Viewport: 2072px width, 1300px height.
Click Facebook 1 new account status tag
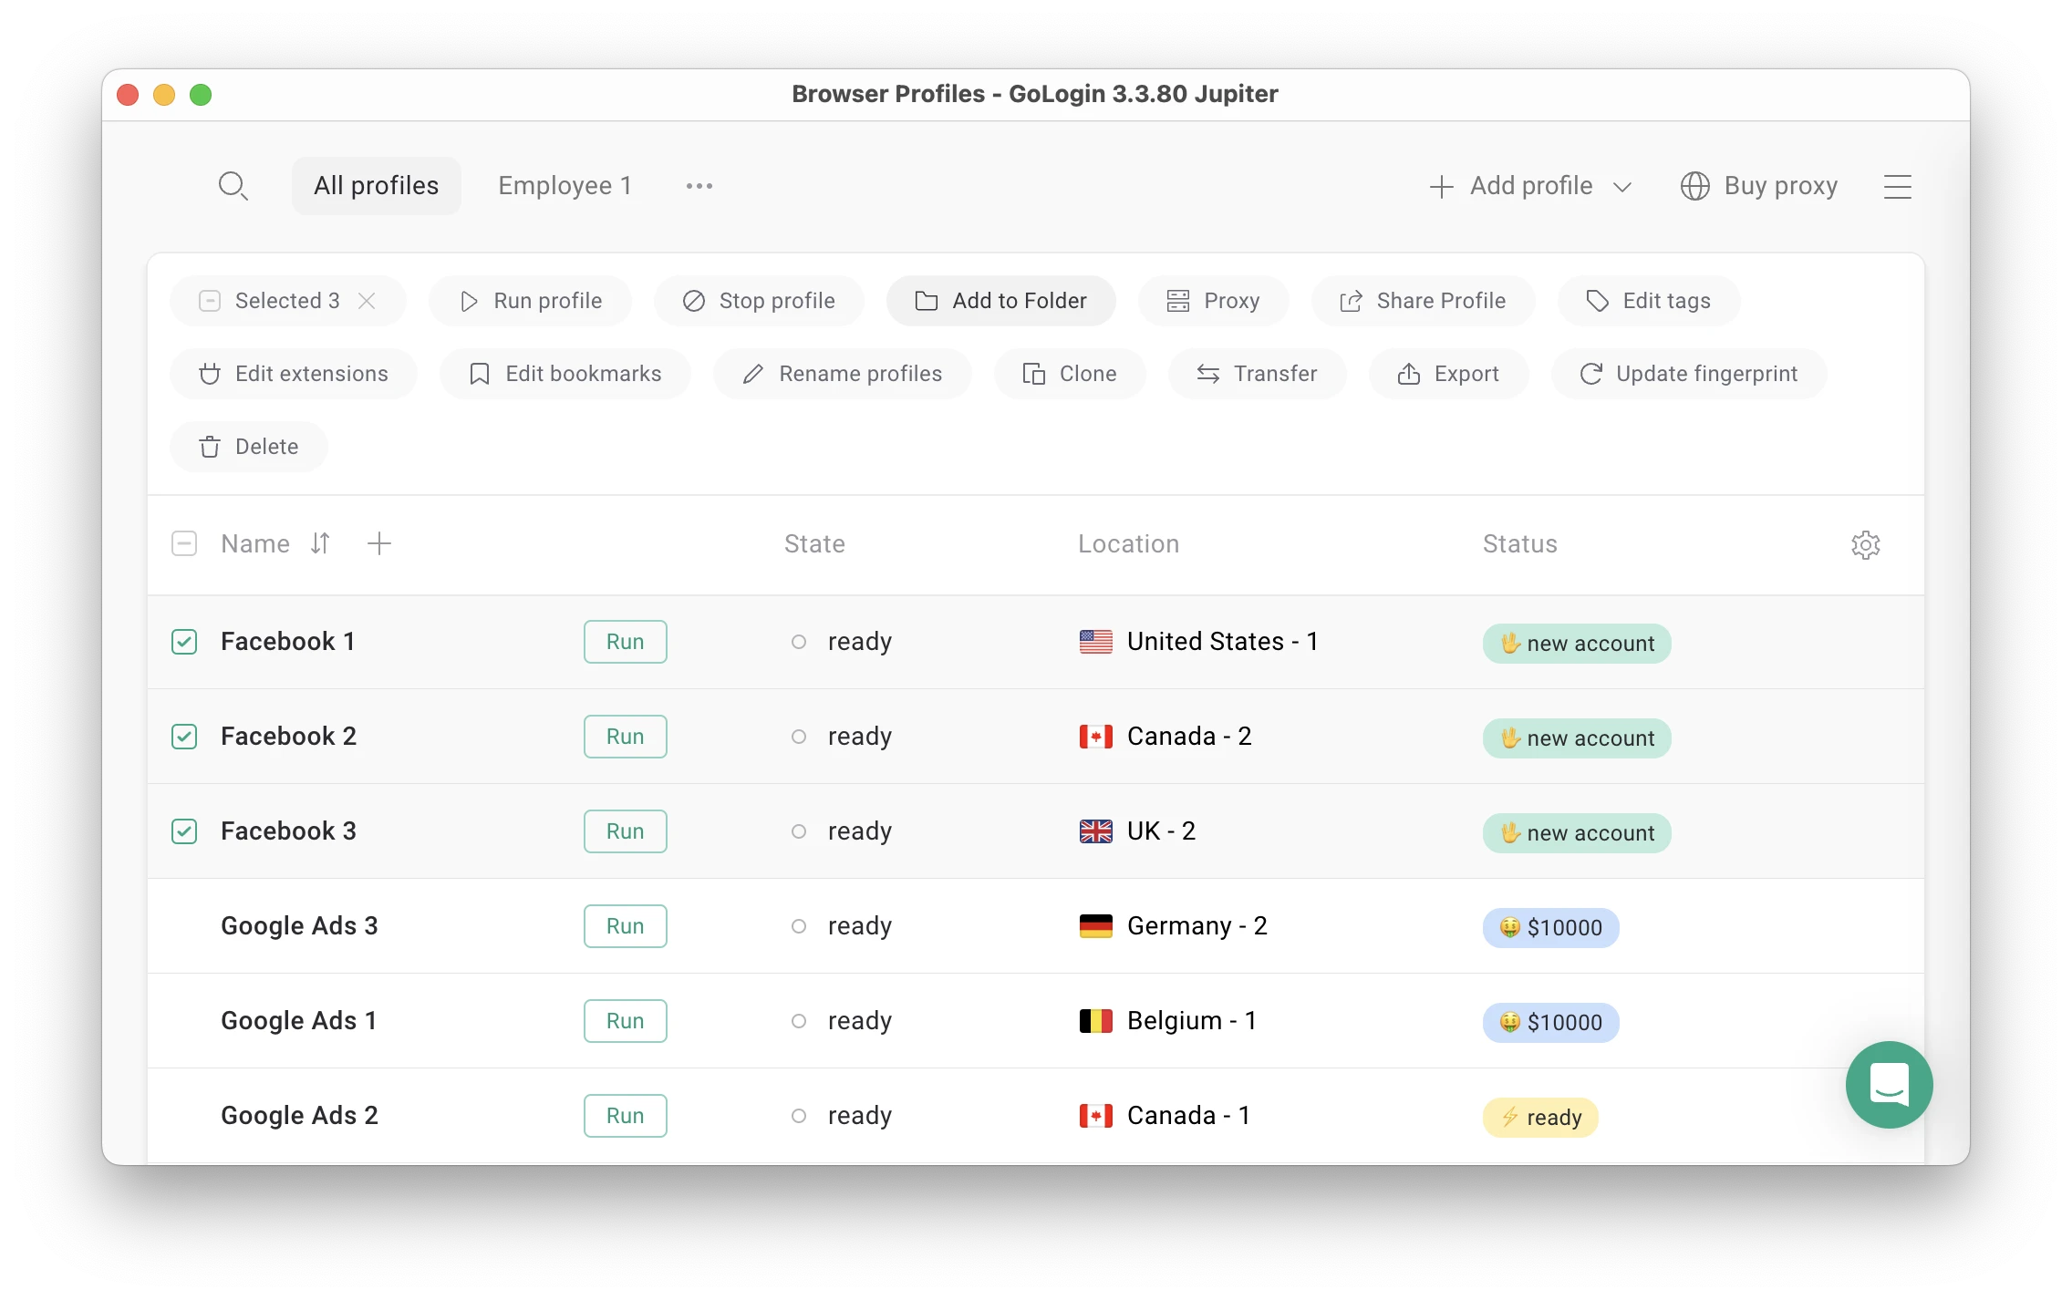click(1577, 644)
